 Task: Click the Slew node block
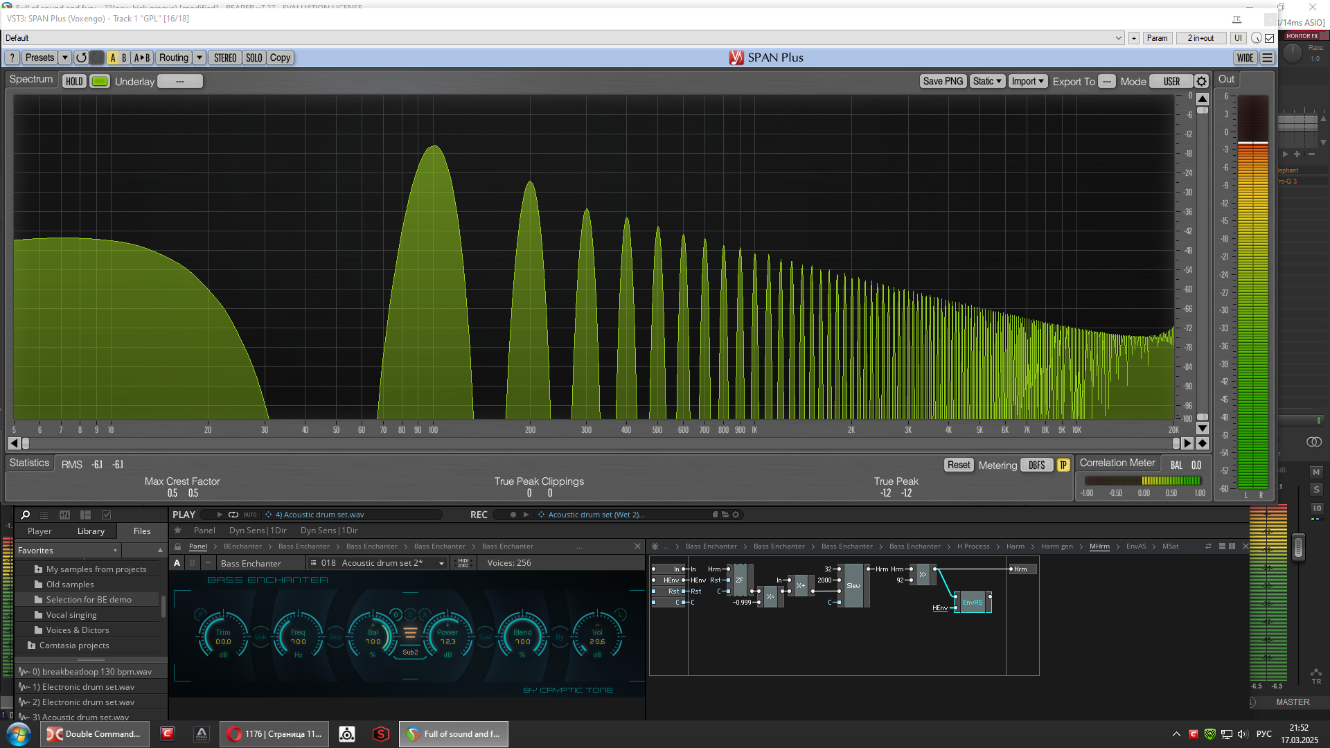(853, 586)
